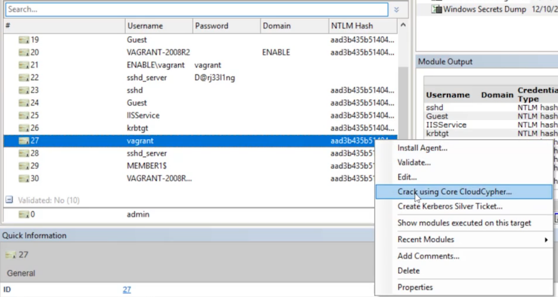Click the scroll up arrow of the credentials list
This screenshot has height=297, width=558.
point(403,25)
